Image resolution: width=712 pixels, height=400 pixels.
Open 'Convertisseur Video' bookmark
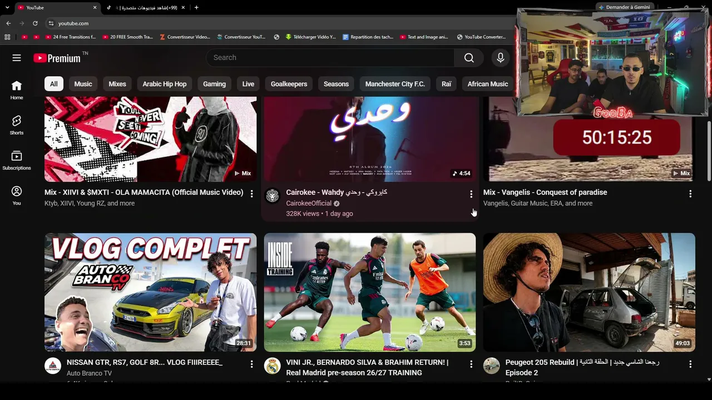[x=185, y=37]
